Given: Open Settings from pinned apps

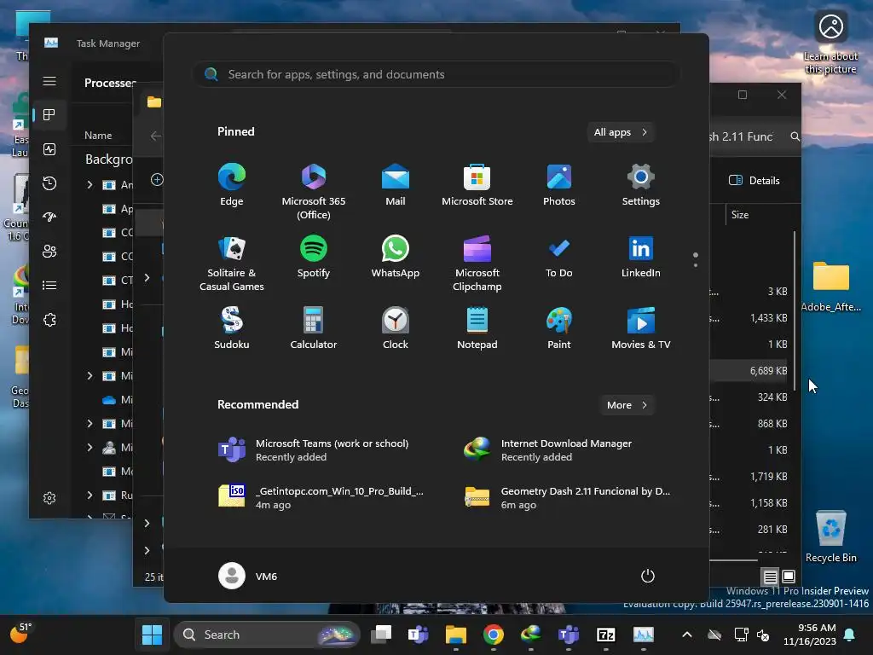Looking at the screenshot, I should pos(641,185).
